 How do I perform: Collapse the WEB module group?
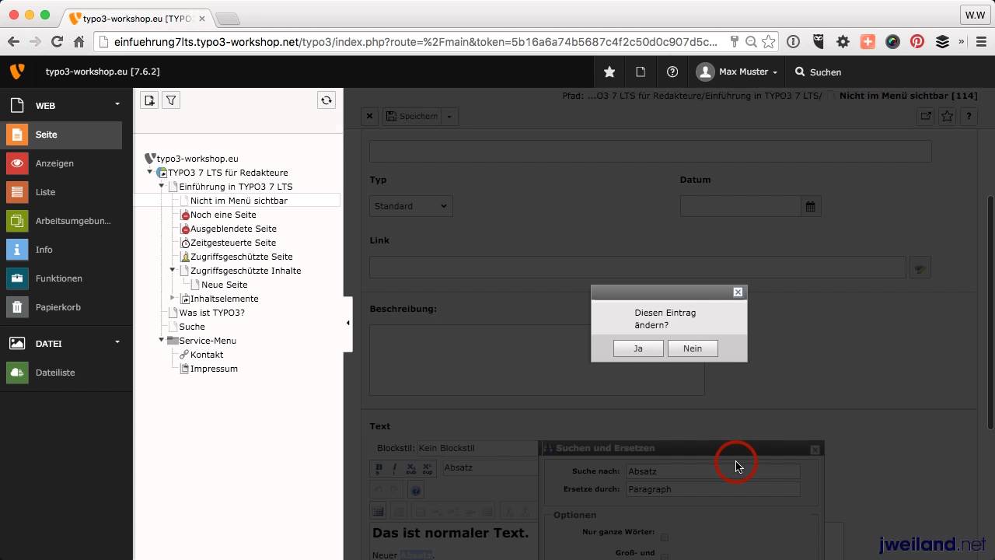coord(117,104)
